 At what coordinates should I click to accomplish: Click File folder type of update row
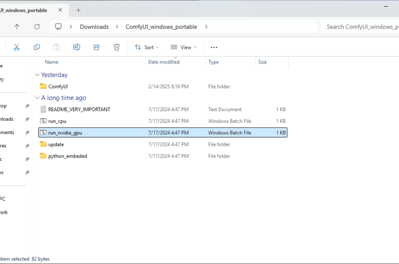pos(219,144)
